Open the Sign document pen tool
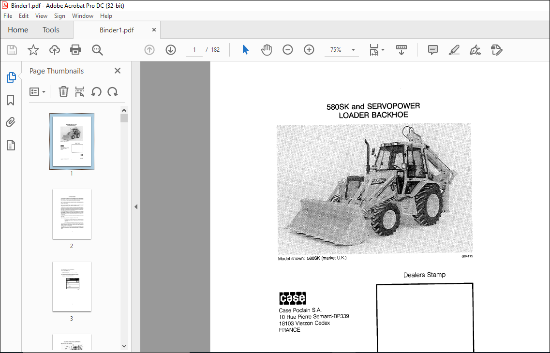The image size is (550, 353). click(x=476, y=50)
